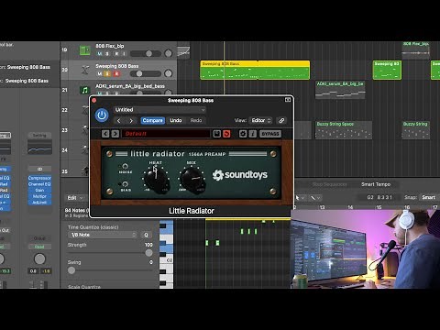The height and width of the screenshot is (330, 440).
Task: Click the Strength slider handle
Action: pos(148,253)
